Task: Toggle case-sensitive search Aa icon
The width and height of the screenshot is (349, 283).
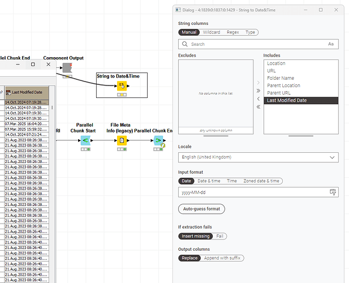Action: click(331, 44)
